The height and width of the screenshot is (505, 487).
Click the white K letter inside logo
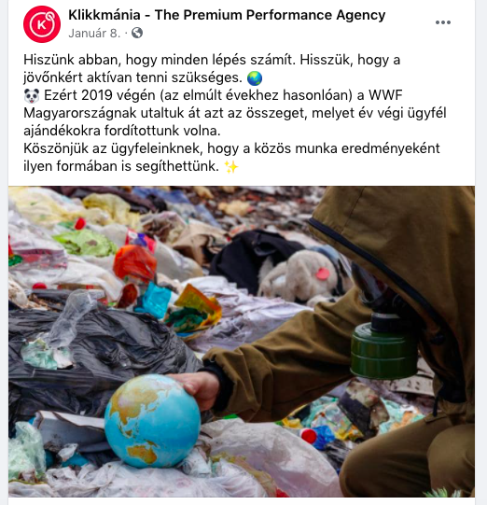click(42, 25)
